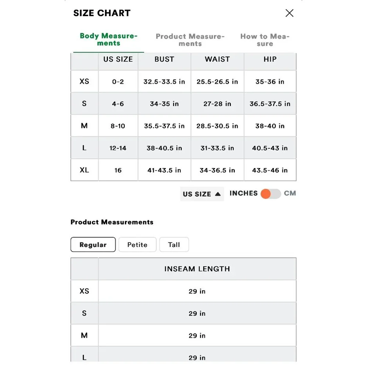Click the HIP column header
Screen dimensions: 367x367
point(270,59)
